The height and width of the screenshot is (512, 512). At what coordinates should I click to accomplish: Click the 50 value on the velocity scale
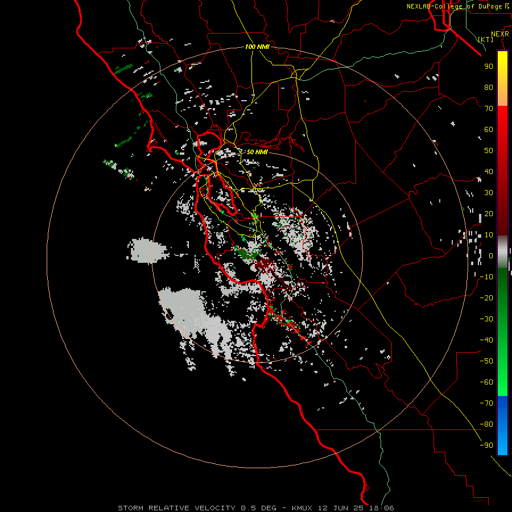coord(489,151)
